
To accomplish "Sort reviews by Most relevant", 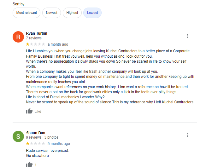I will pos(26,13).
